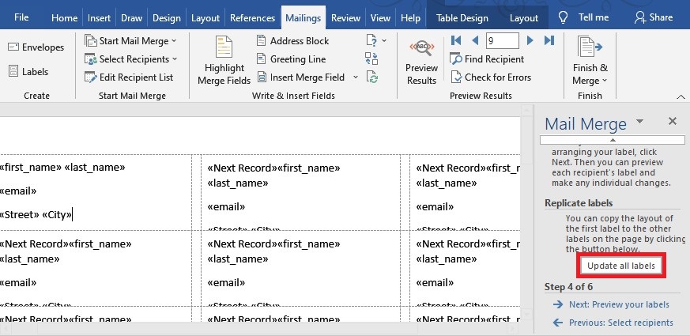Image resolution: width=690 pixels, height=336 pixels.
Task: Click «Street» «City» line in first label
Action: click(x=36, y=215)
